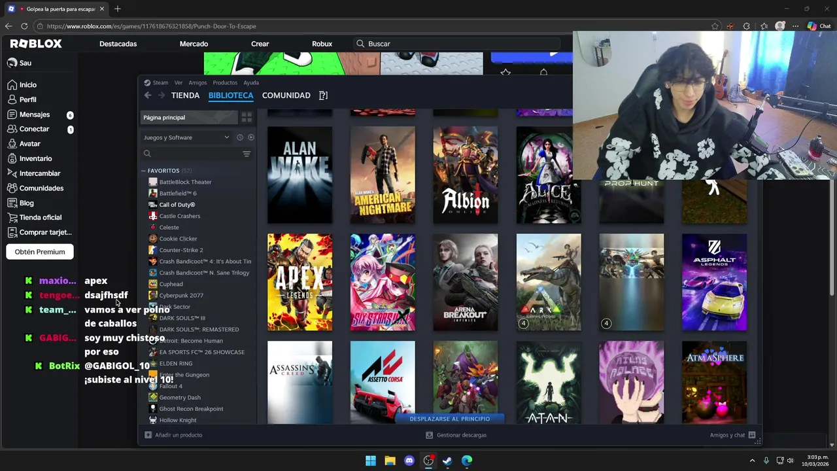The image size is (837, 471).
Task: Open the browser extensions puzzle icon
Action: [x=747, y=26]
